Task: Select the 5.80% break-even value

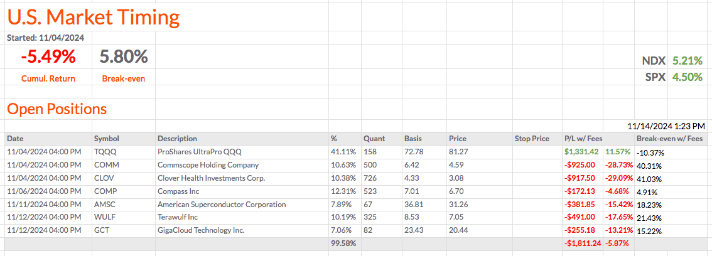Action: point(124,57)
